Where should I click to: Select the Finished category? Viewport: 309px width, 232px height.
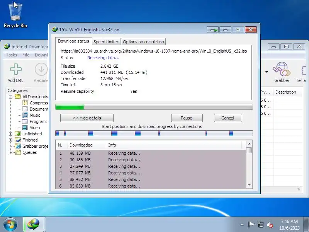pyautogui.click(x=26, y=140)
